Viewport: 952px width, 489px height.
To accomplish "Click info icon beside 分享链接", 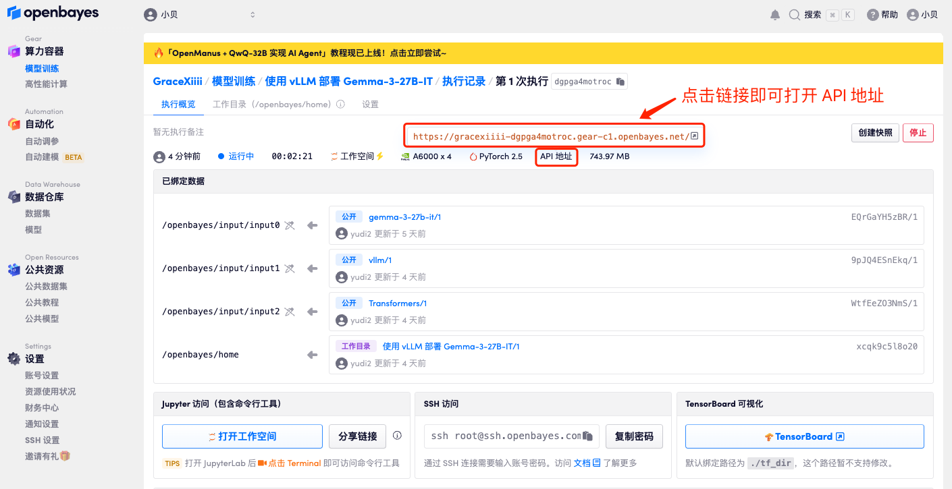I will pyautogui.click(x=397, y=436).
